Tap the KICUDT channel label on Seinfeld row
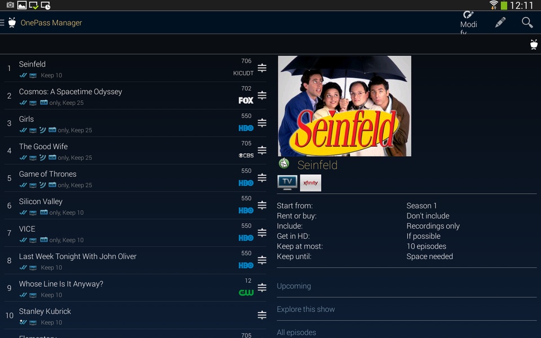The height and width of the screenshot is (338, 541). (243, 73)
